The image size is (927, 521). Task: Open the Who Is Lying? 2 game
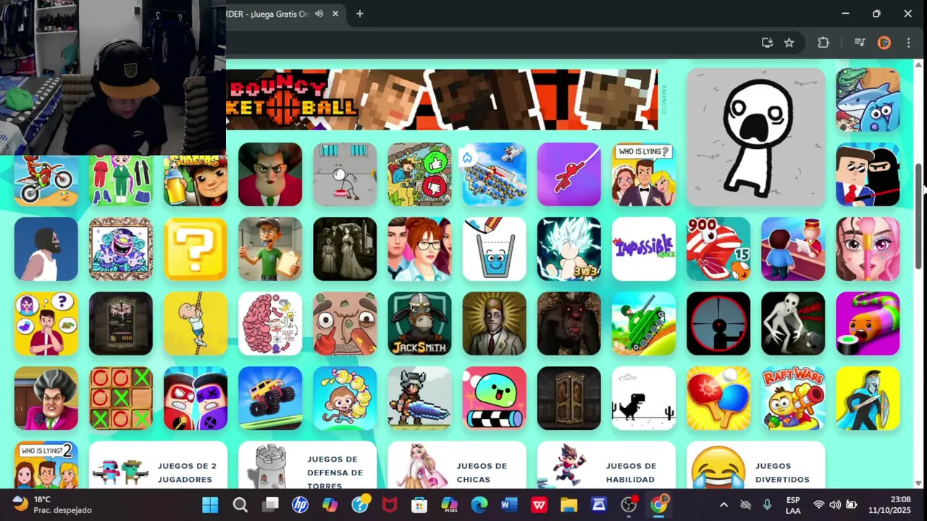click(x=46, y=465)
